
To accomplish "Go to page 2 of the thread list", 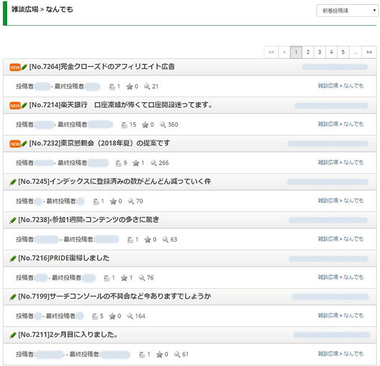I will click(x=308, y=52).
